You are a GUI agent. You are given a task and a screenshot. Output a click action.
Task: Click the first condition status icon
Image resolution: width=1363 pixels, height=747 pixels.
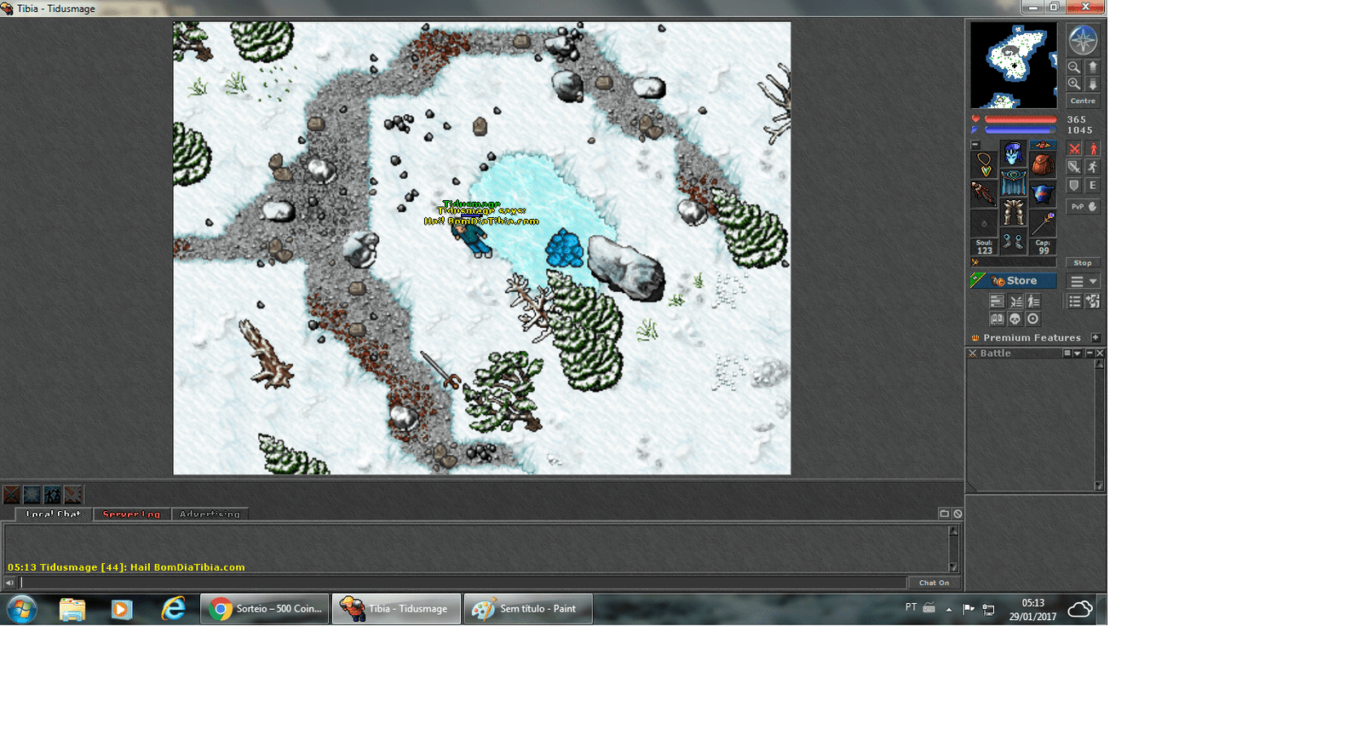coord(11,494)
